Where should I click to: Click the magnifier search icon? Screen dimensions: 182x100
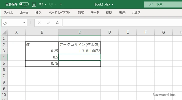pyautogui.click(x=151, y=4)
